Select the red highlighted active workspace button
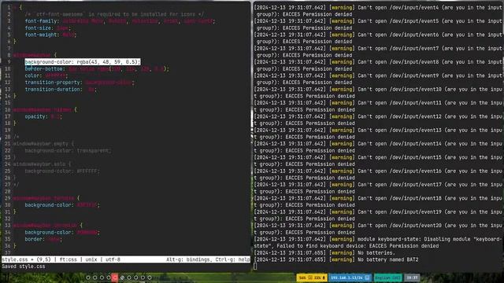Viewport: 504px width, 283px height. click(x=115, y=277)
